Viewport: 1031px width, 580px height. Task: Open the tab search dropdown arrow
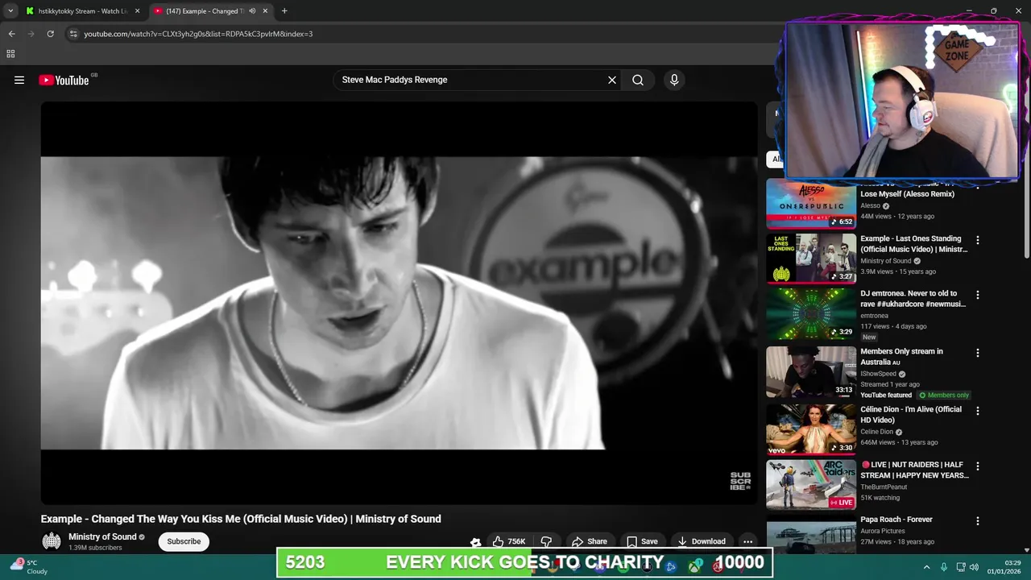pos(10,11)
